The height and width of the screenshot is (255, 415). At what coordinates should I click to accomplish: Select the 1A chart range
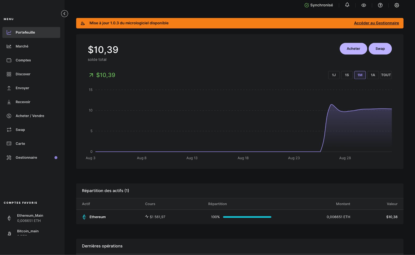click(373, 75)
